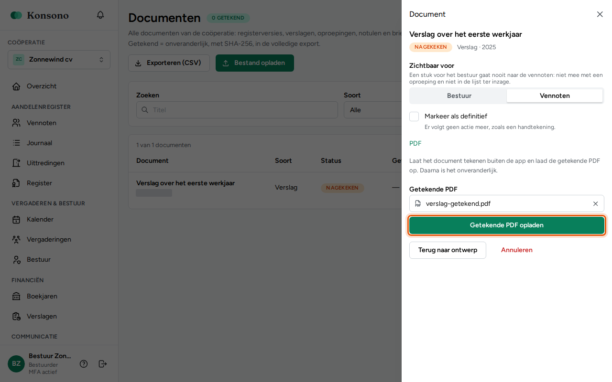
Task: Set visibility to Vennoten
Action: coord(555,95)
